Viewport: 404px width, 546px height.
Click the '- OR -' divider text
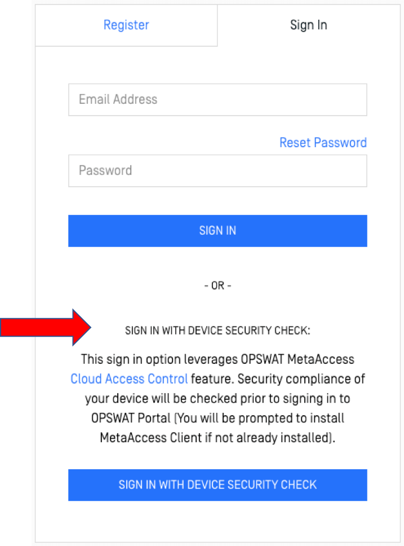[x=217, y=285]
